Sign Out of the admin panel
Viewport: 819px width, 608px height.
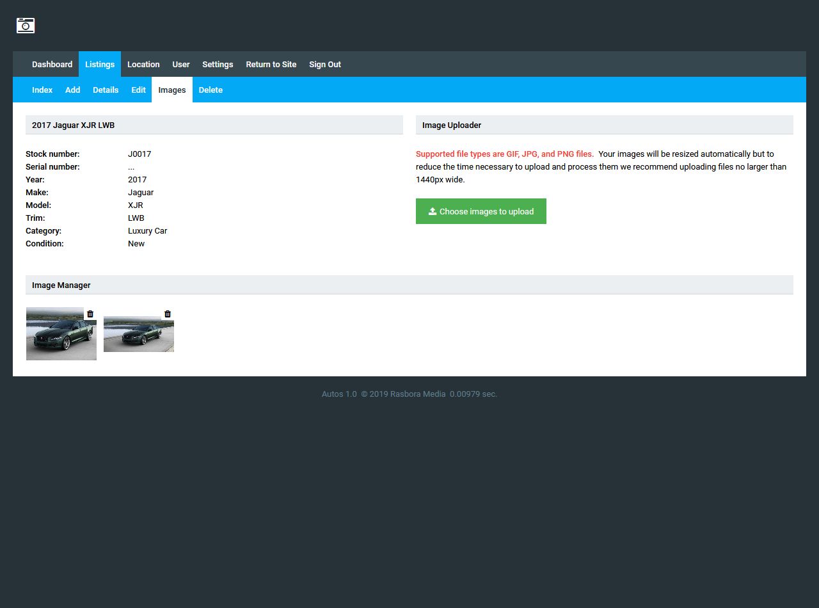click(325, 64)
